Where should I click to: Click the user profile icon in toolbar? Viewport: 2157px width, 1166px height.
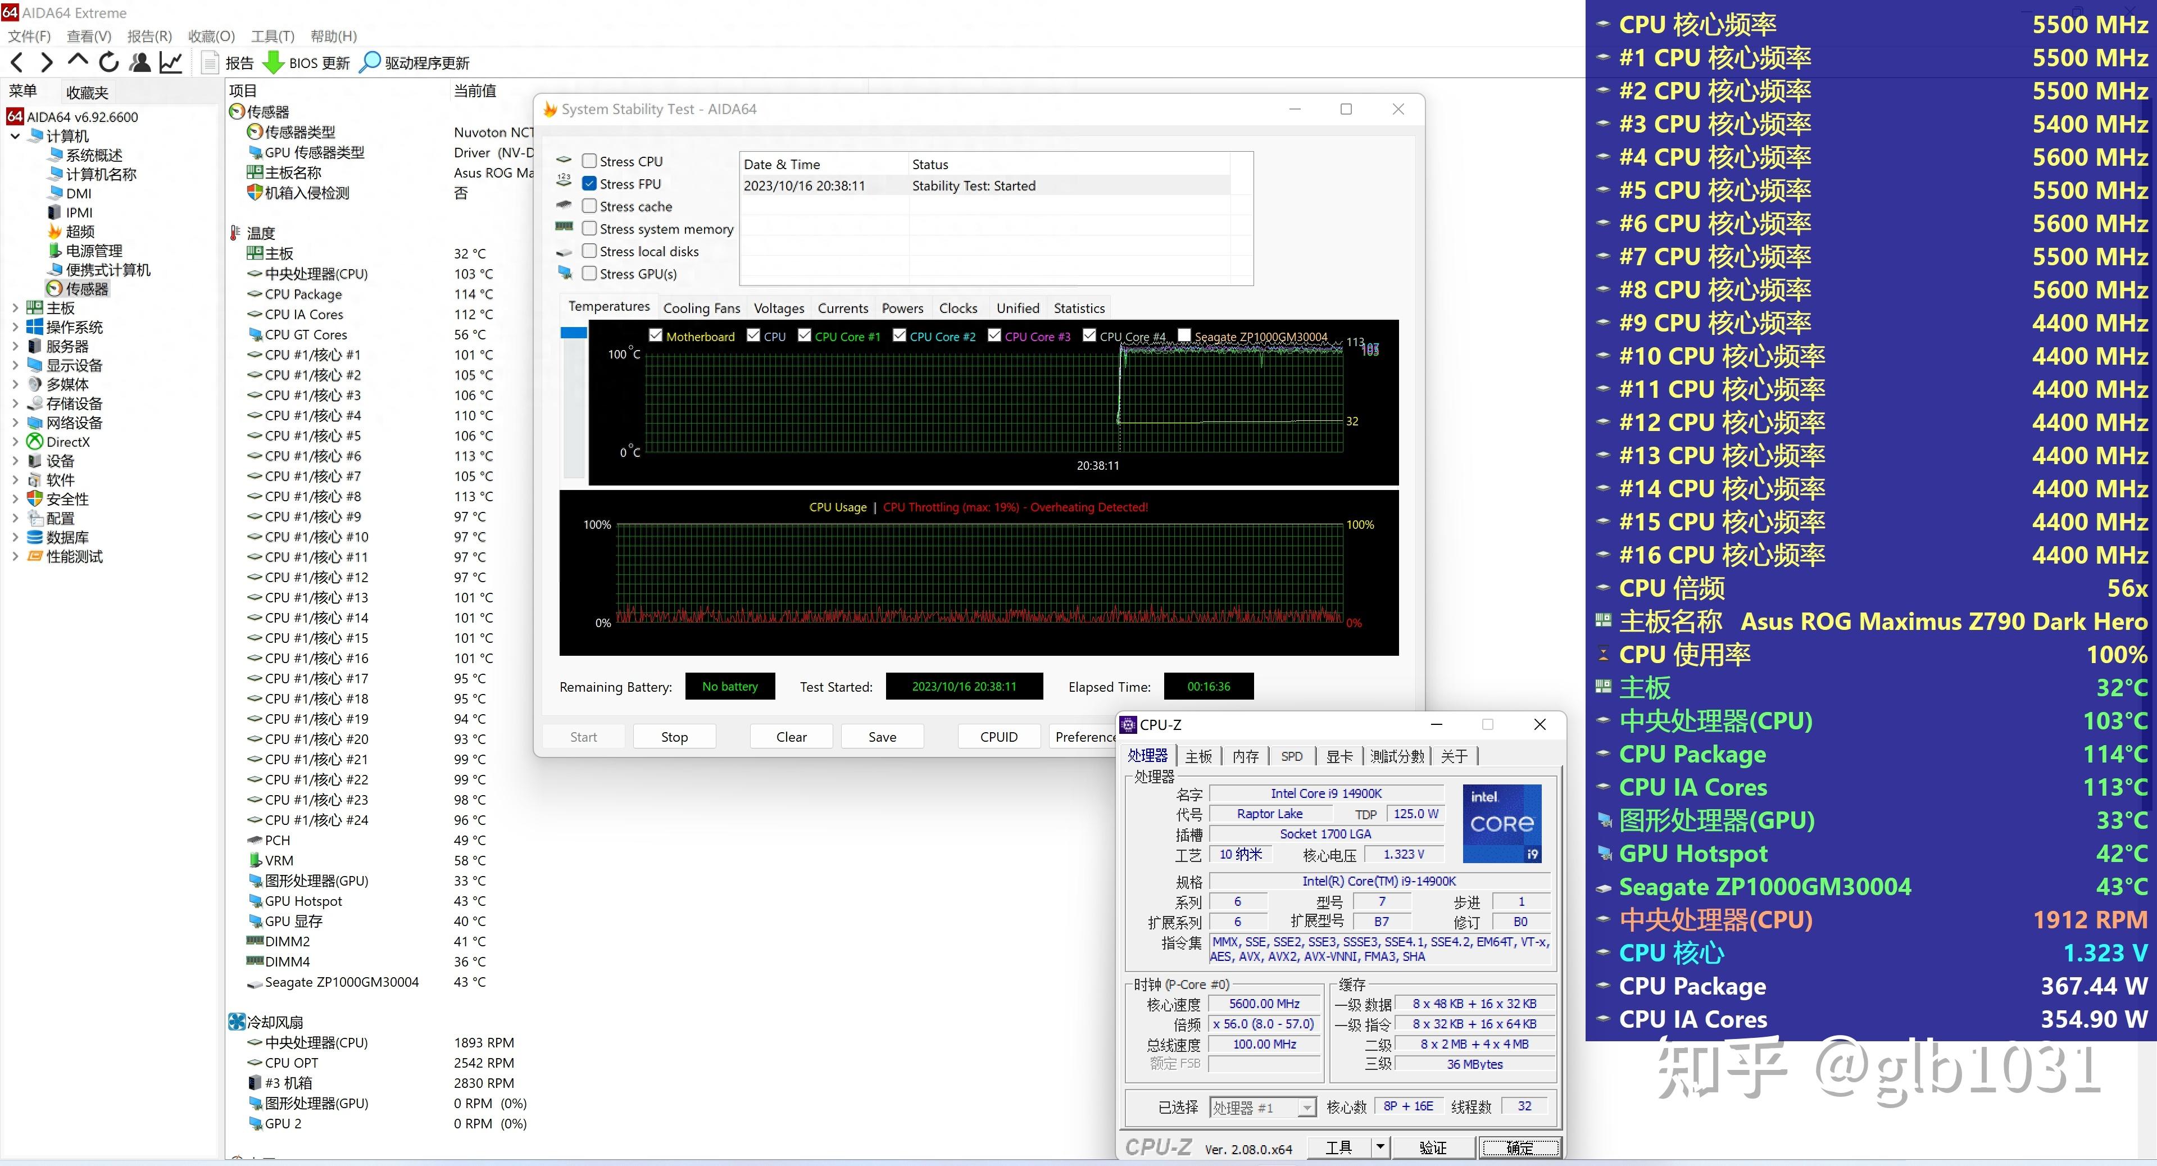(x=140, y=62)
